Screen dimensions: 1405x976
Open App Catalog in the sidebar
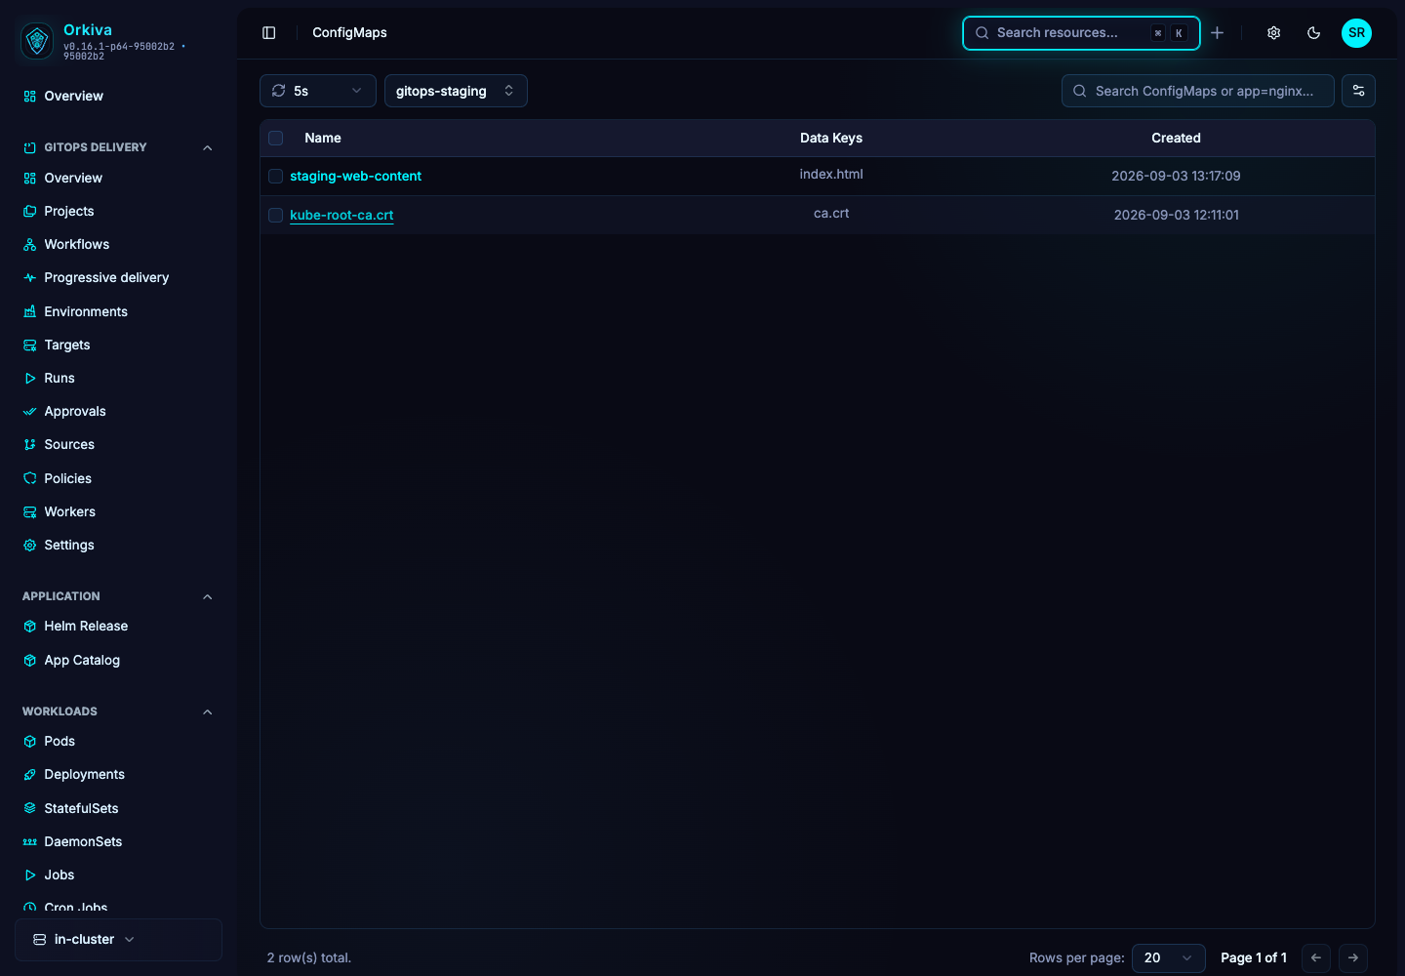(x=82, y=660)
